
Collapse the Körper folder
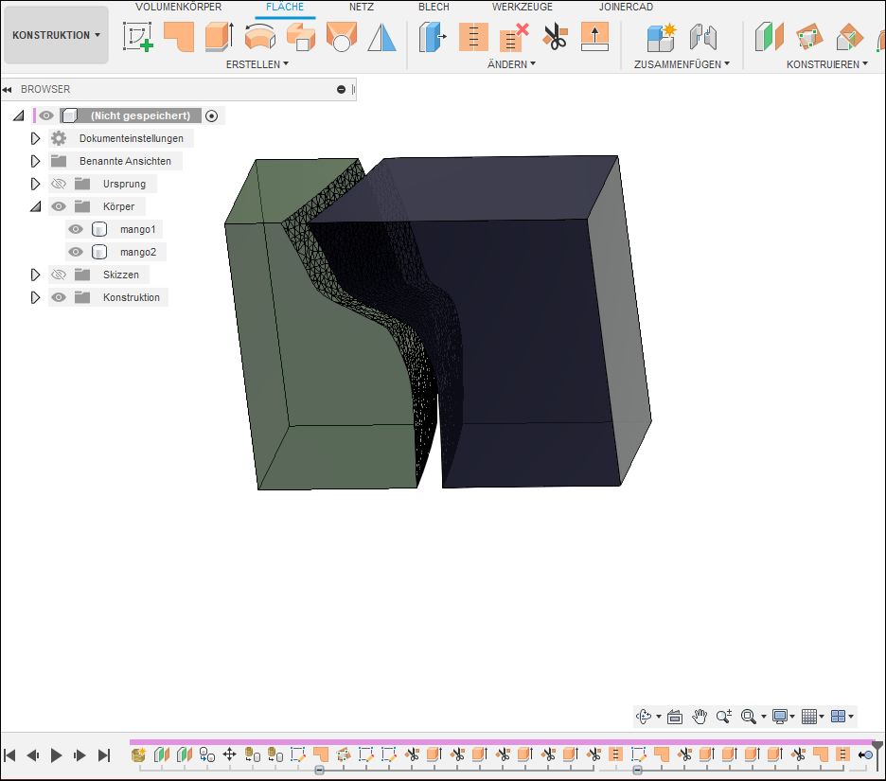pos(36,206)
